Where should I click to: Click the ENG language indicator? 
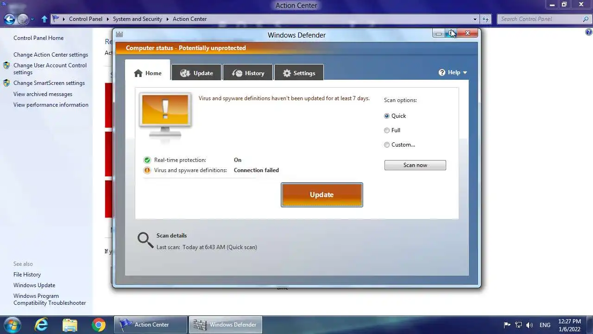[545, 325]
